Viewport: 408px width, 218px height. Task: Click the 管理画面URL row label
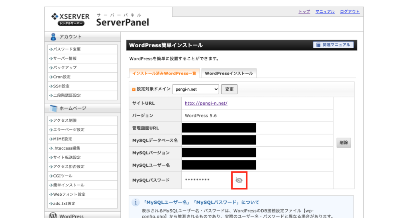point(145,128)
